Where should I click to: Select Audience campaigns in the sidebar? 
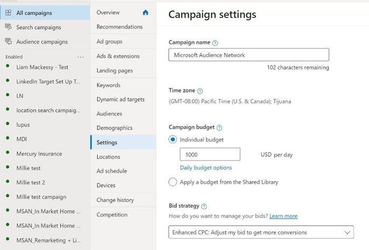point(42,42)
